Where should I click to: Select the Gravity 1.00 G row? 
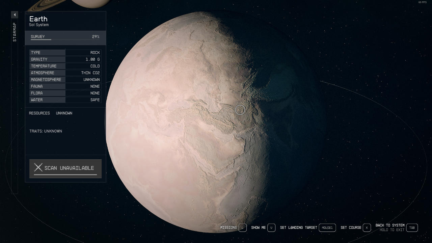tap(65, 59)
